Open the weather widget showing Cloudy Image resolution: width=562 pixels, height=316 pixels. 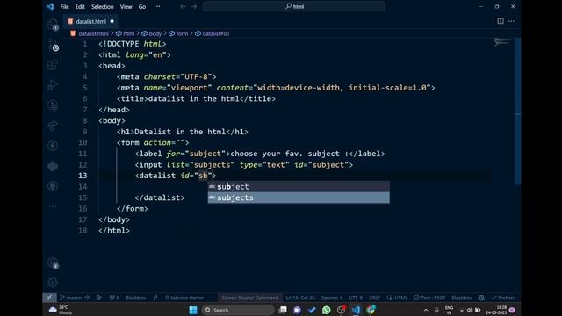(x=61, y=310)
